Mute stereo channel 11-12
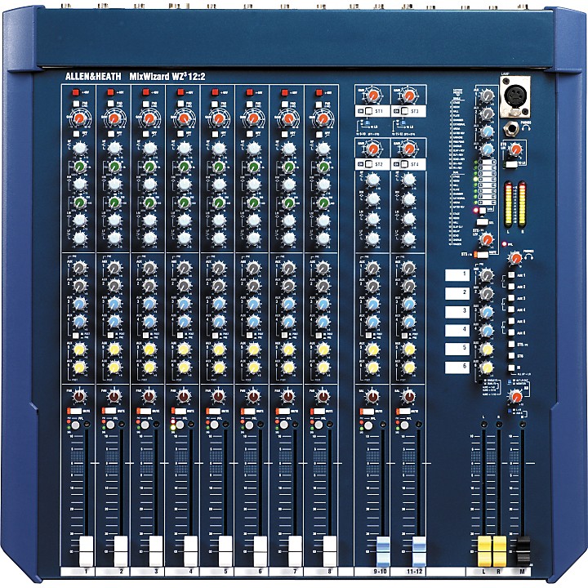Screen dimensions: 588x588 pos(403,412)
